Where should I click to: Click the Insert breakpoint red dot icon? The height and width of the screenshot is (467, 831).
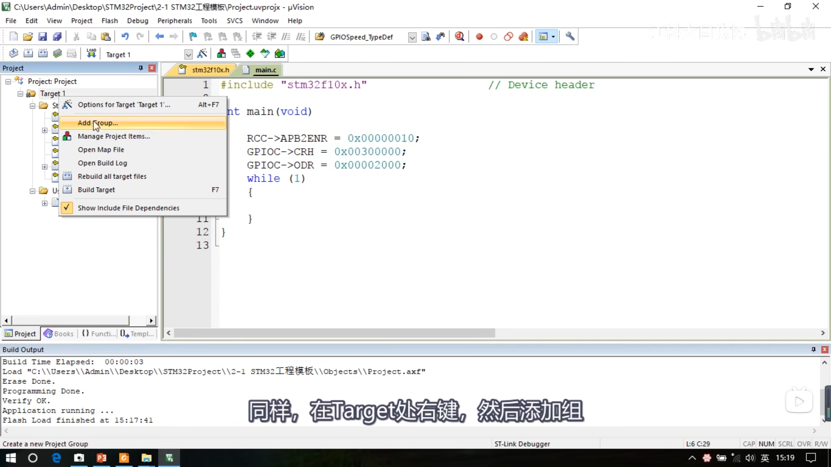point(479,37)
